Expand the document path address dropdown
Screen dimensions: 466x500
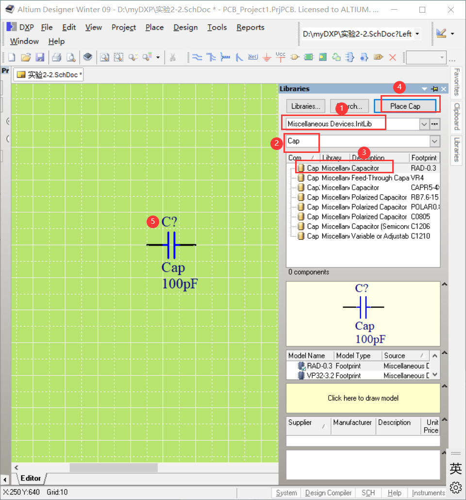417,34
